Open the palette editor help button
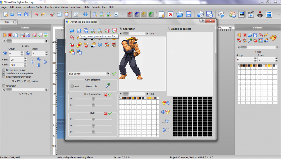The image size is (281, 159). pos(202,21)
